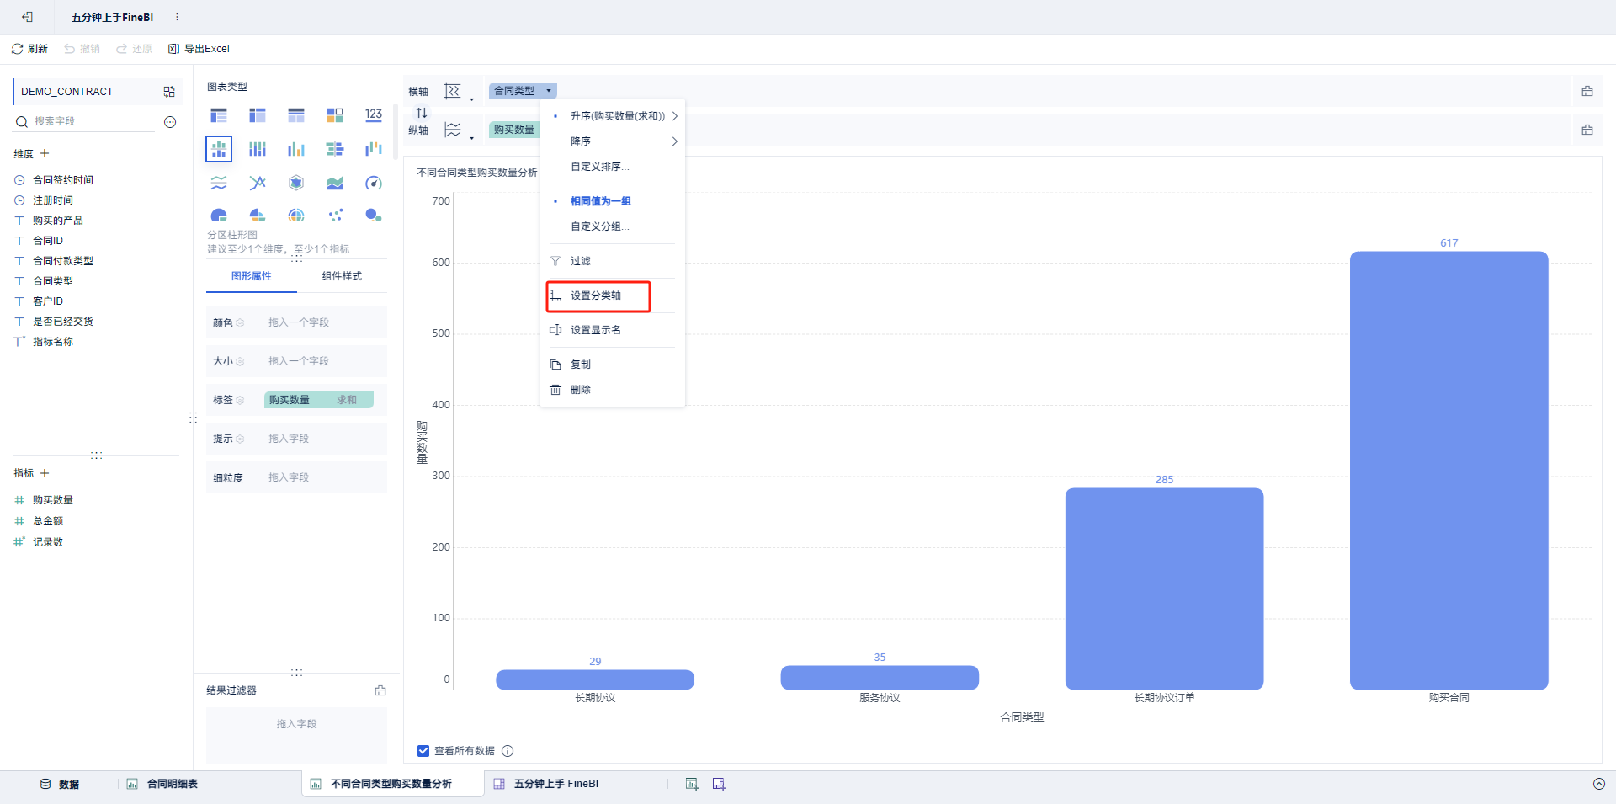Choose the scatter plot chart icon
The image size is (1616, 804).
tap(335, 215)
